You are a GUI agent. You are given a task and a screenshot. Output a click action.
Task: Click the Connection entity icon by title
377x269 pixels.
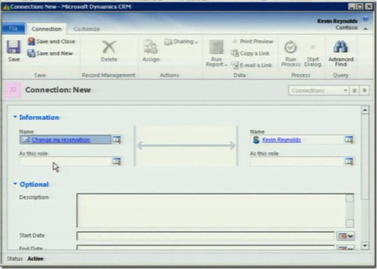[x=13, y=90]
